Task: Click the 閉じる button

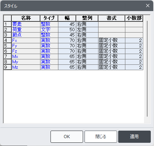Action: tap(101, 137)
